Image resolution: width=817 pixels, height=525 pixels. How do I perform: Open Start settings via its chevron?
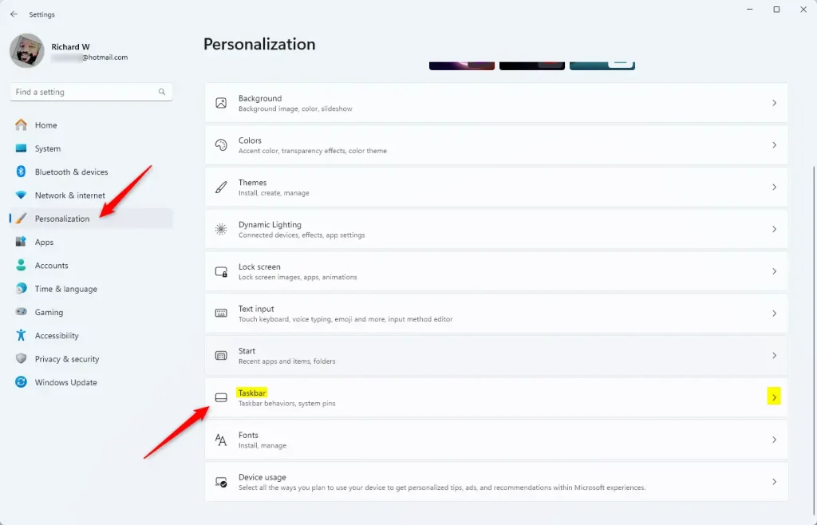pos(774,356)
